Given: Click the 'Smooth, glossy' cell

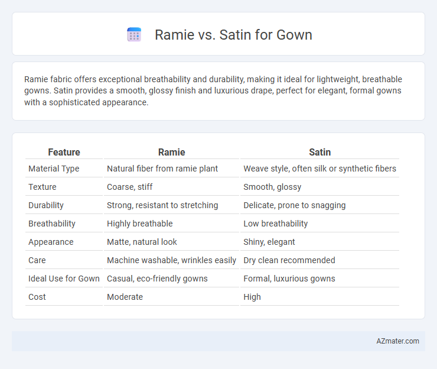Looking at the screenshot, I should (272, 187).
